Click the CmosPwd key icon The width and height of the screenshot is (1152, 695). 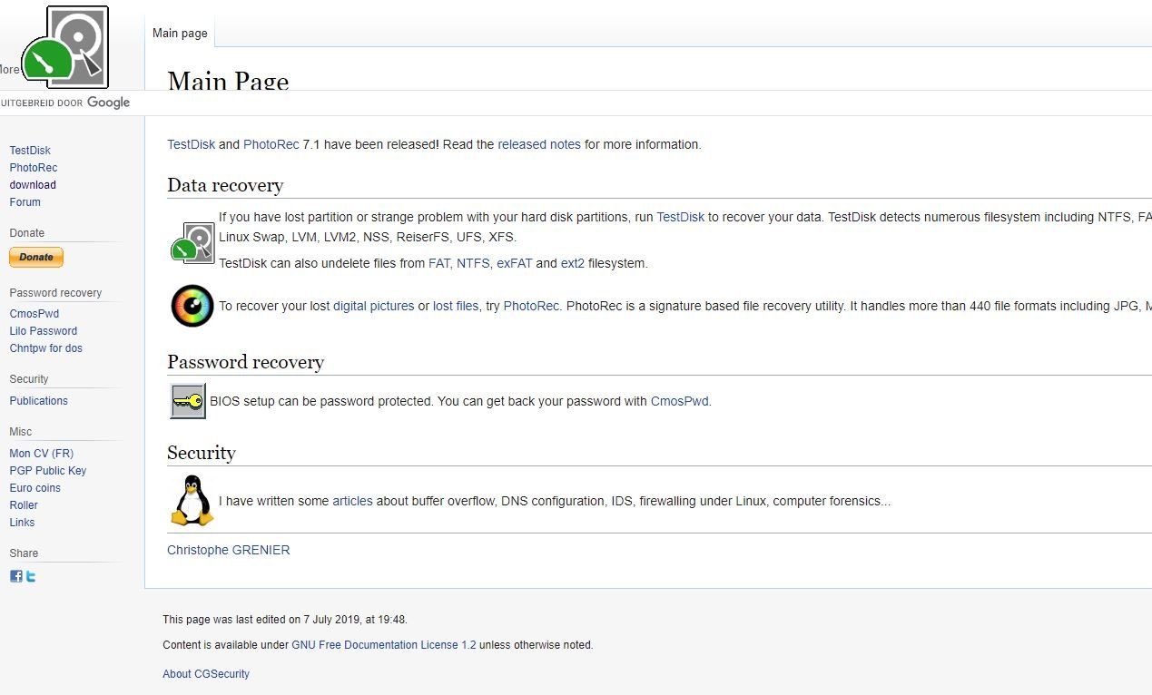click(x=188, y=401)
